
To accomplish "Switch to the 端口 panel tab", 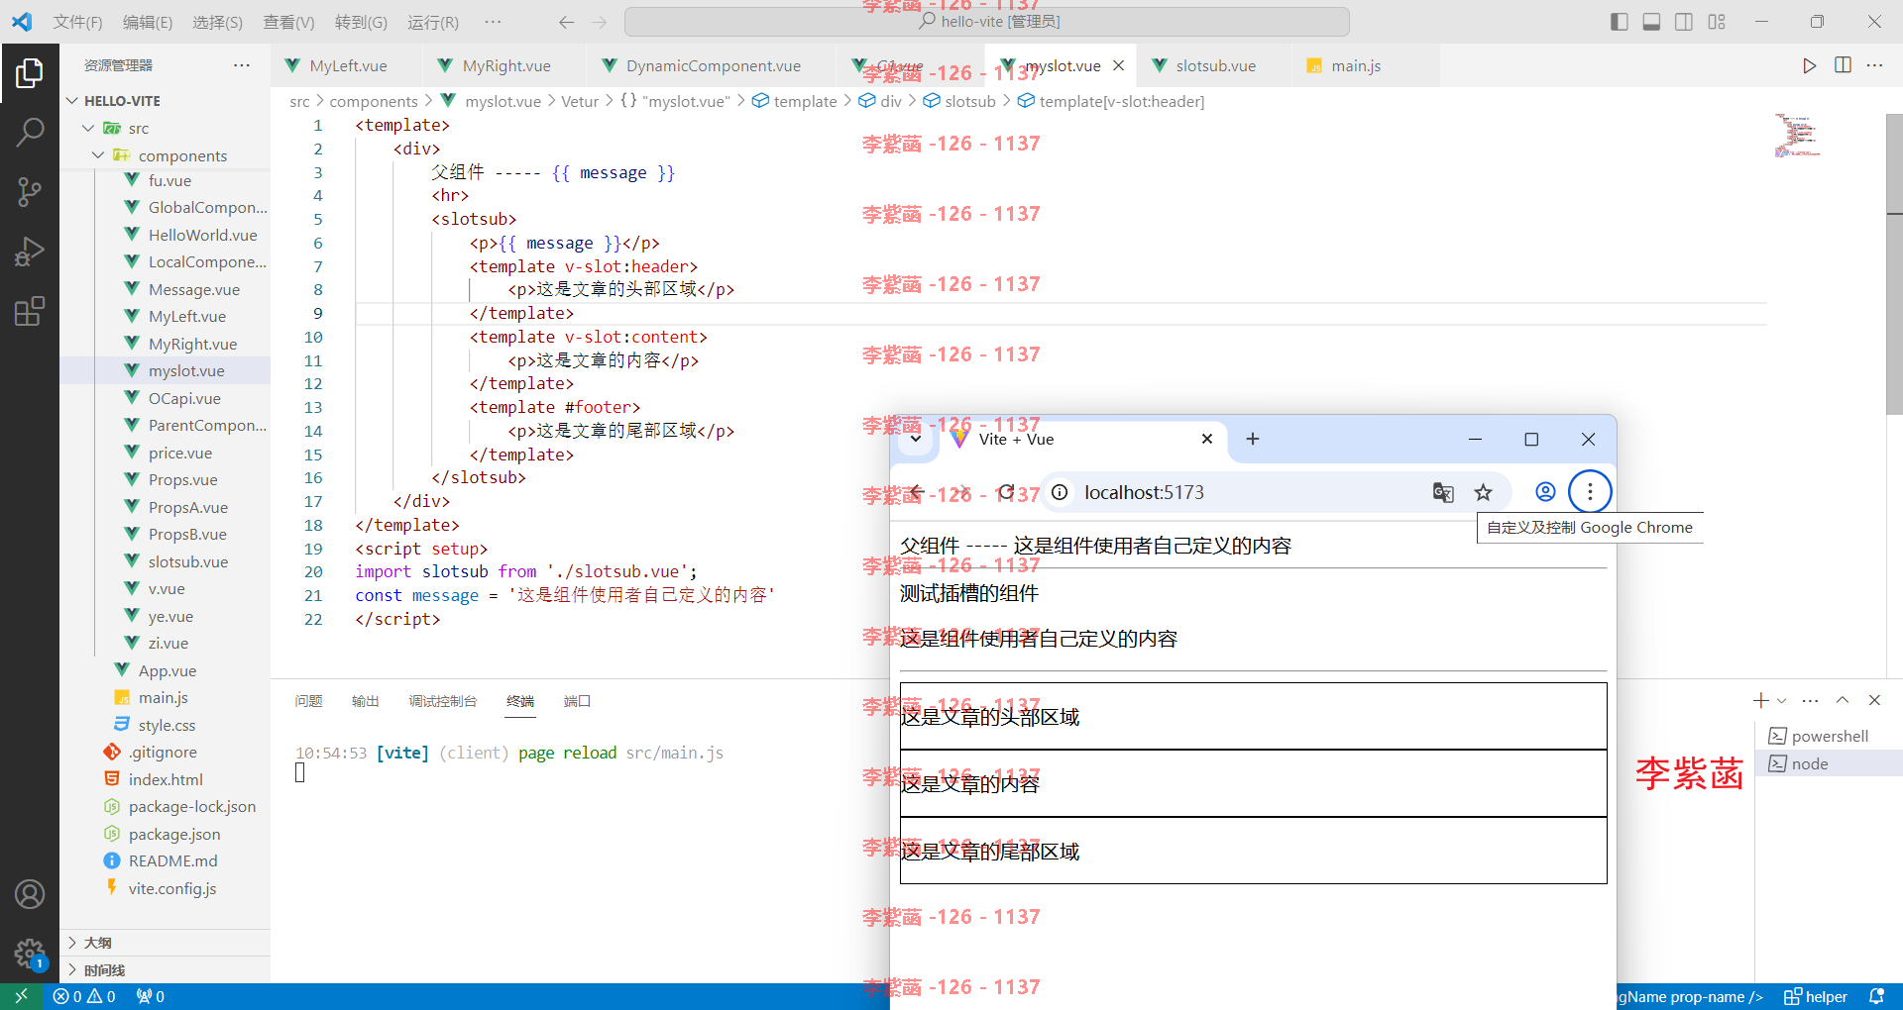I will pos(577,701).
